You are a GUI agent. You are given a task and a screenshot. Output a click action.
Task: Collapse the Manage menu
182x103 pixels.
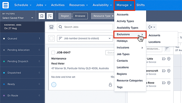(124, 5)
